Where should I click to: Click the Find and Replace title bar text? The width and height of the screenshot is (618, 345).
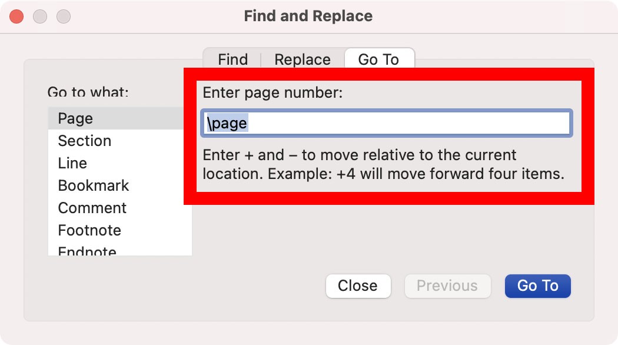(308, 16)
